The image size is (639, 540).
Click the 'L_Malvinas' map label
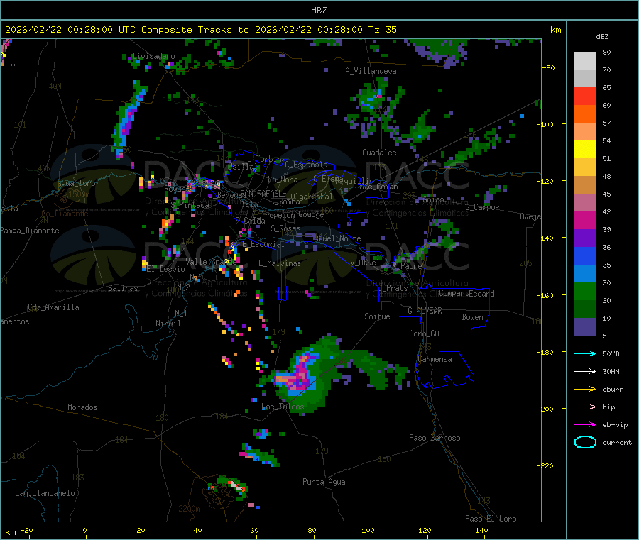(280, 263)
